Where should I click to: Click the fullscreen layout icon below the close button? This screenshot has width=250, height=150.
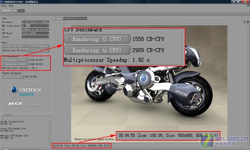(248, 6)
